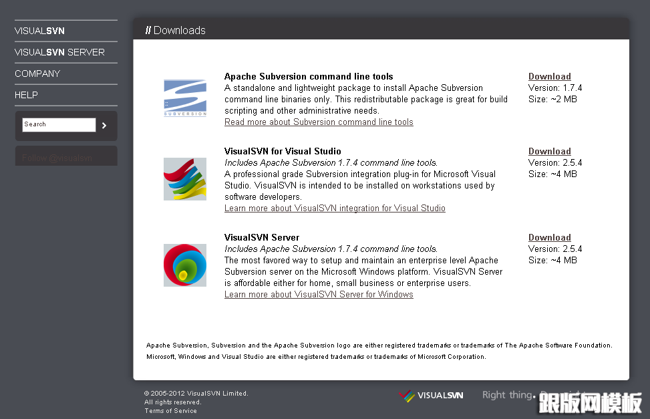The image size is (650, 419).
Task: Click the VisualSVN footer logo
Action: pyautogui.click(x=431, y=396)
